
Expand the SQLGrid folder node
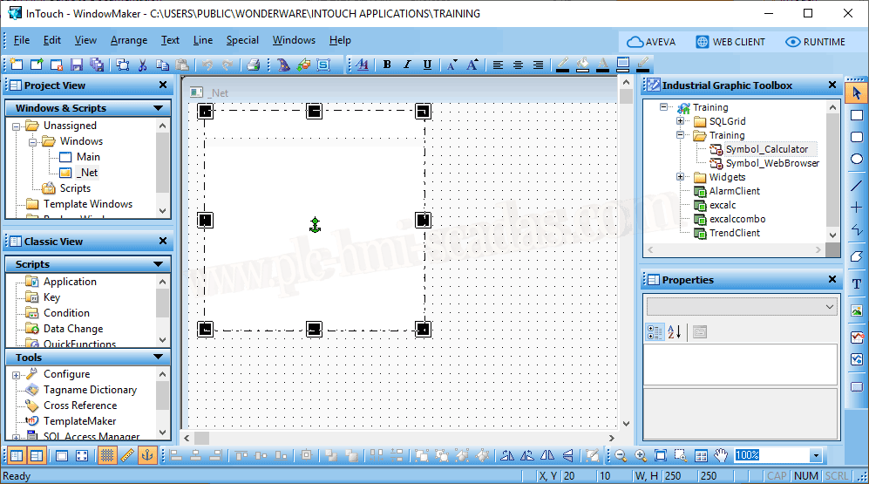(681, 121)
